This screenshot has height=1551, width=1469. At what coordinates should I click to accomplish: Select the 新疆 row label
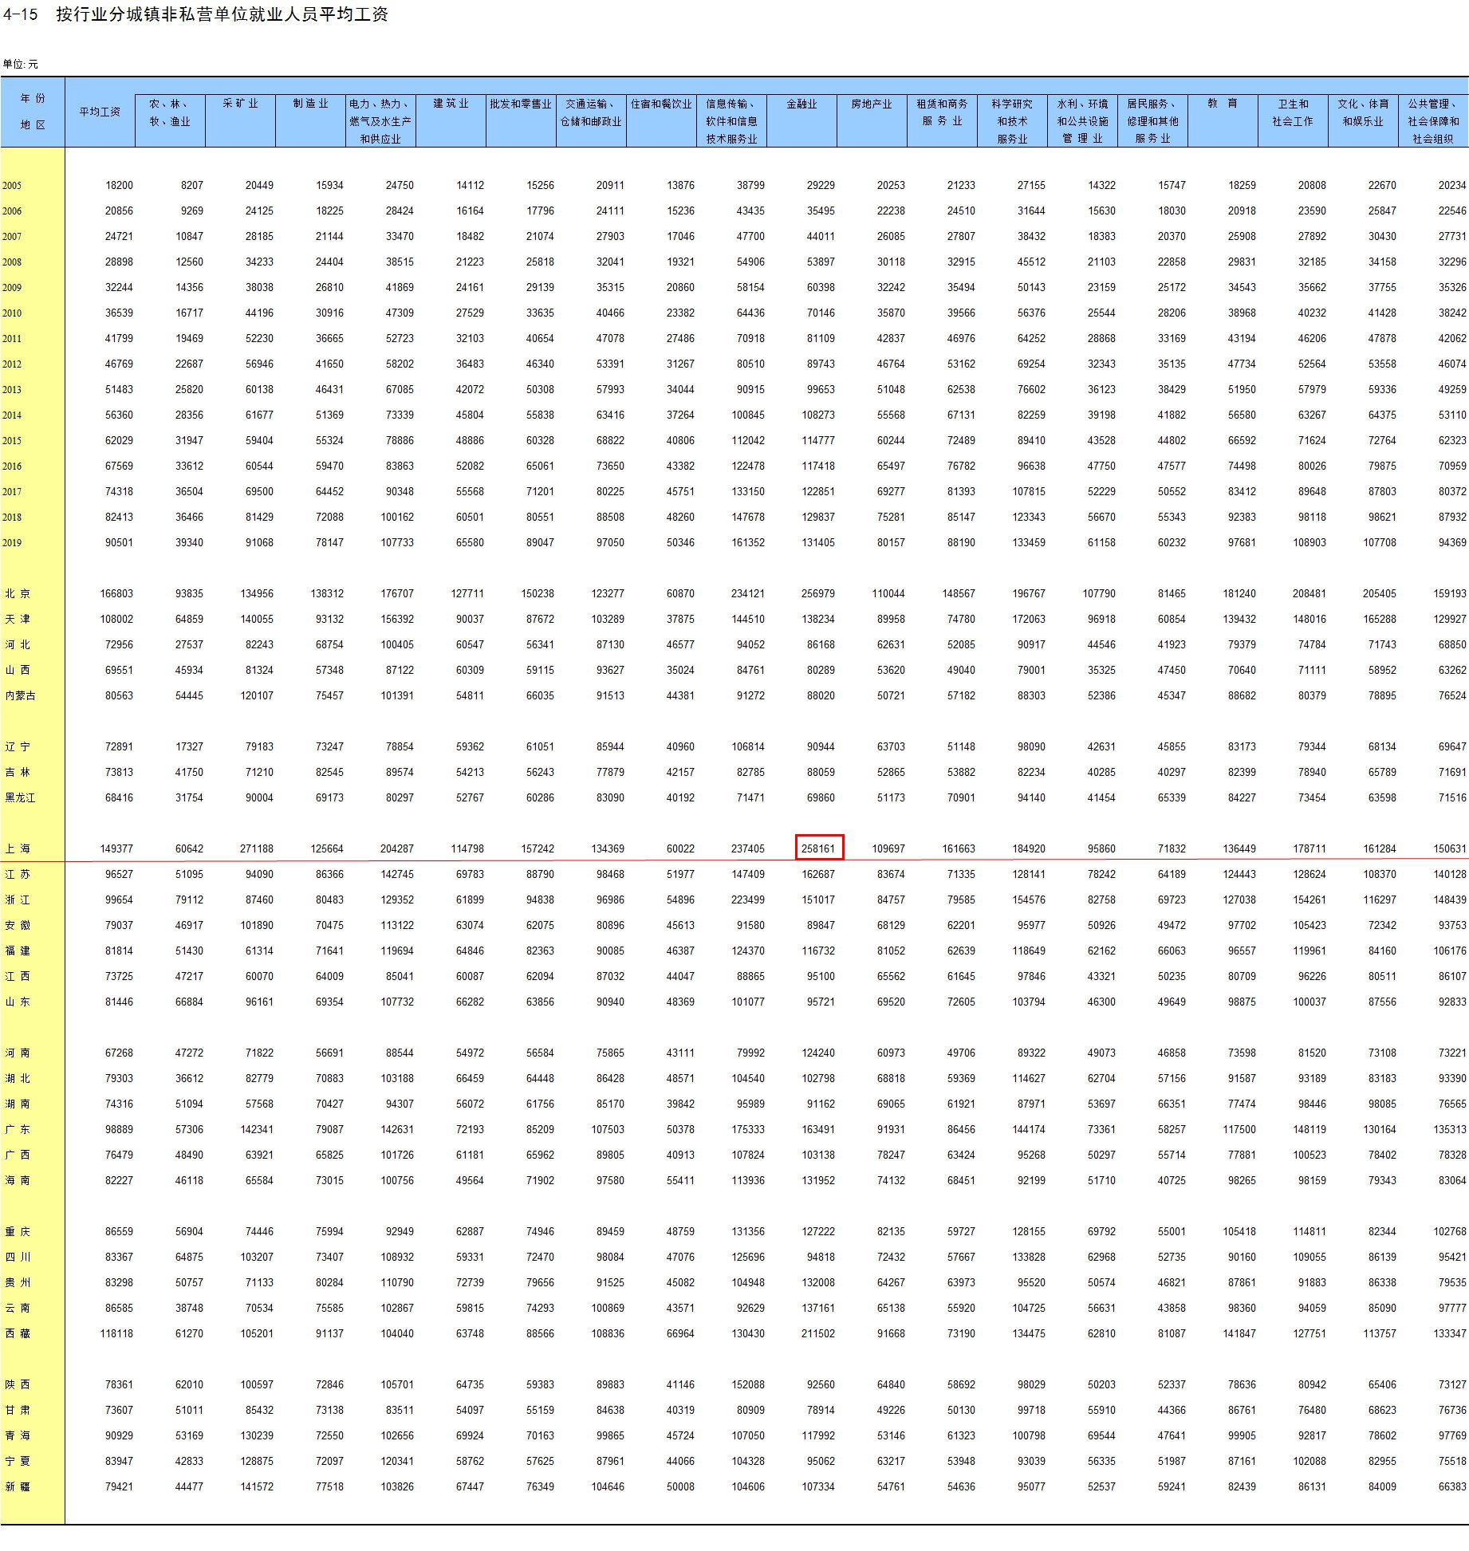pyautogui.click(x=18, y=1487)
